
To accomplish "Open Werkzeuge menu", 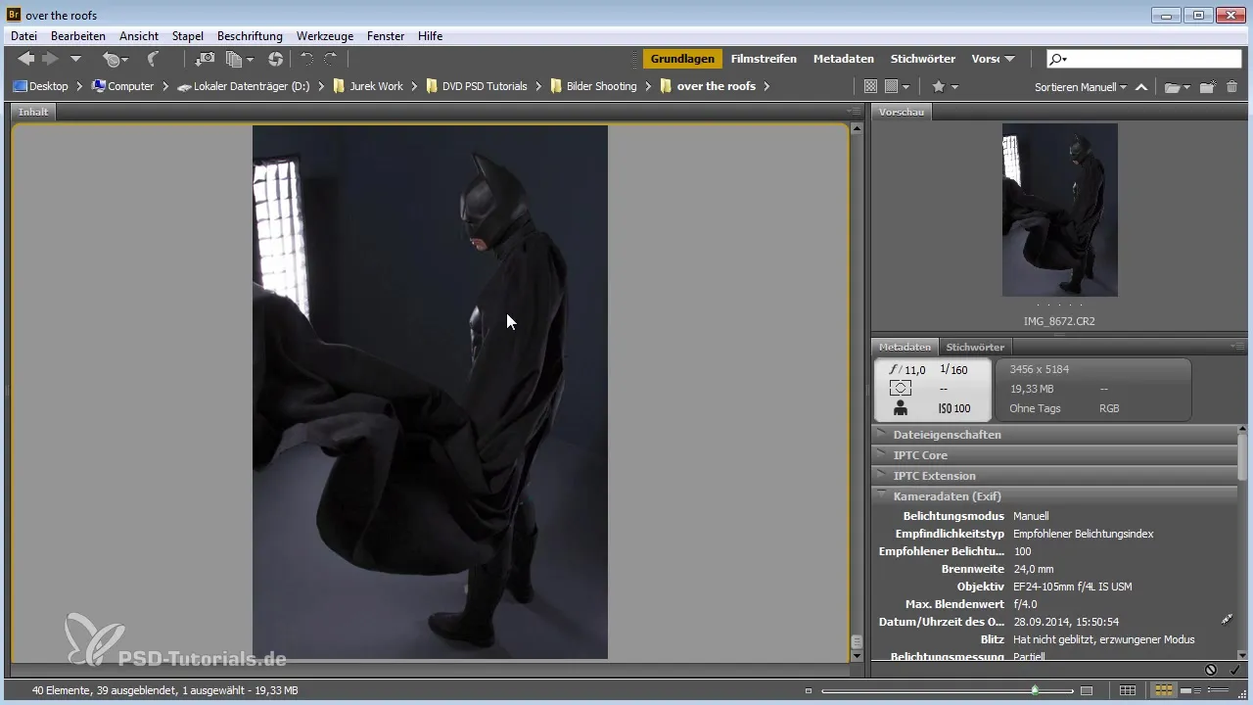I will (x=324, y=35).
